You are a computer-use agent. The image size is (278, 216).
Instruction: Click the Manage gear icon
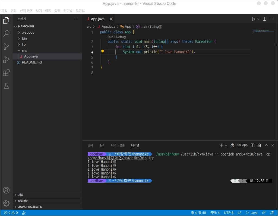[6, 203]
